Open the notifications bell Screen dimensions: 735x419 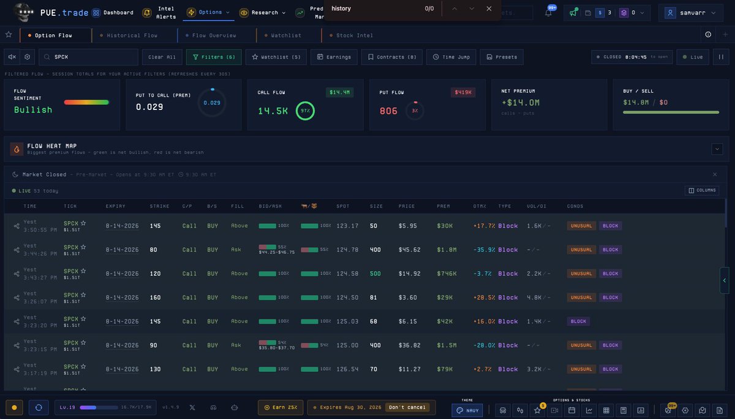548,12
